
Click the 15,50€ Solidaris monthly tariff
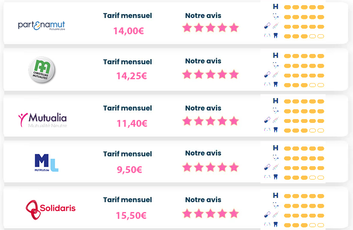pos(131,215)
